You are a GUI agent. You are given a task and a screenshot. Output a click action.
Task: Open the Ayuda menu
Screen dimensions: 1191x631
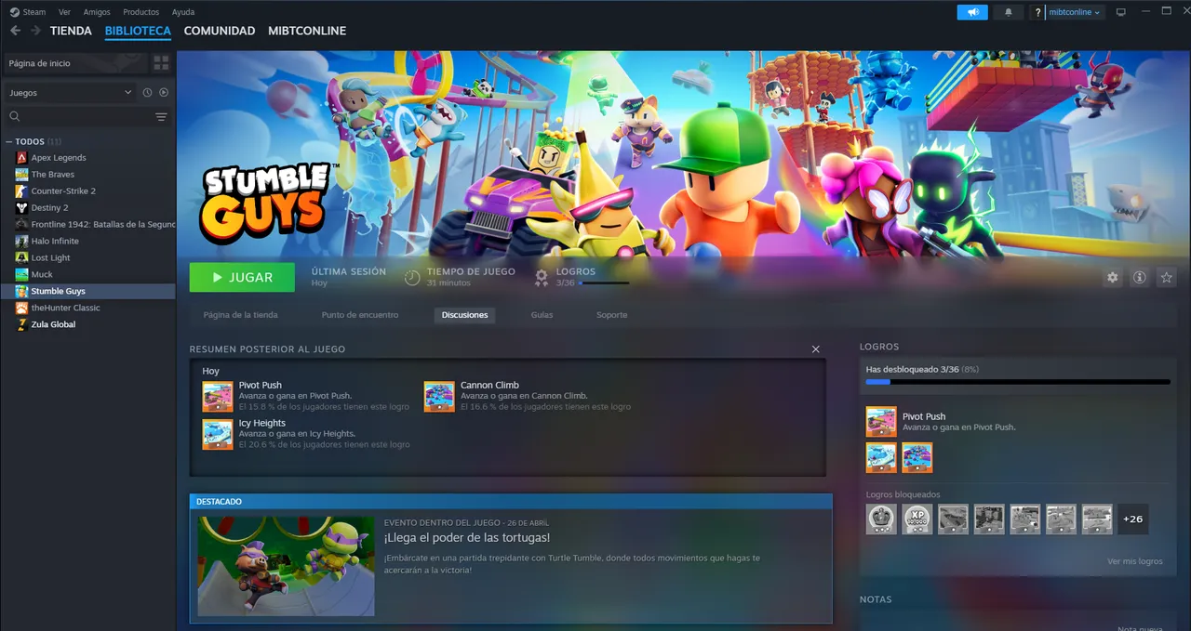click(x=183, y=12)
